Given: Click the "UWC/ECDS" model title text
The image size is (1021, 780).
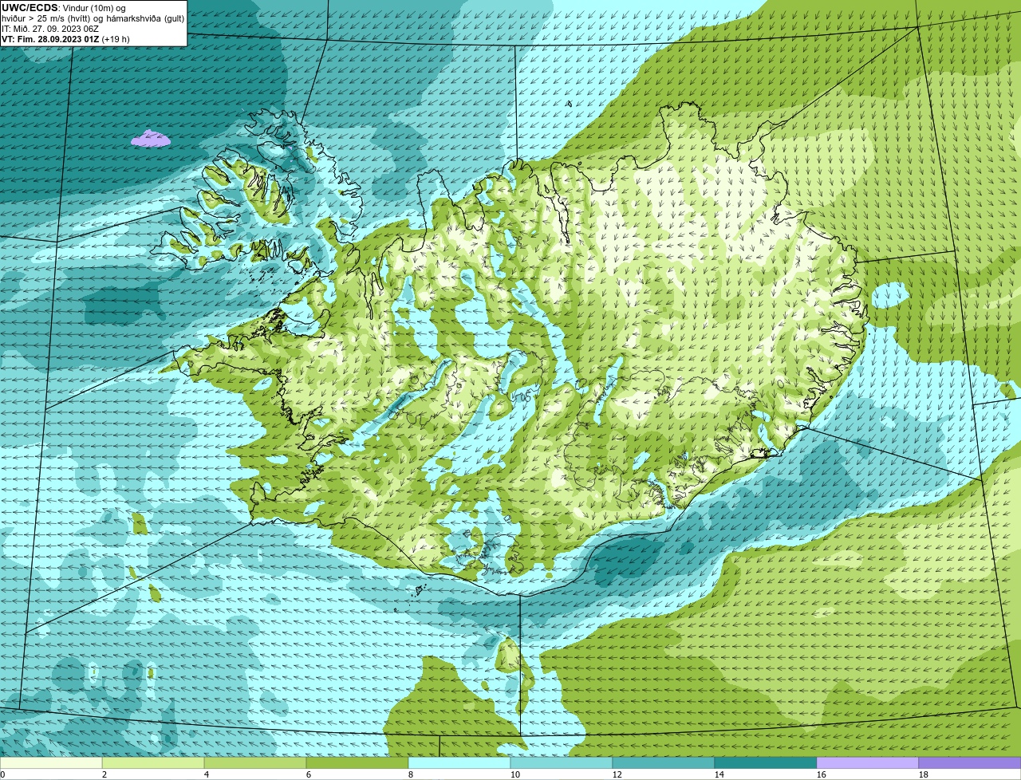Looking at the screenshot, I should click(x=30, y=8).
